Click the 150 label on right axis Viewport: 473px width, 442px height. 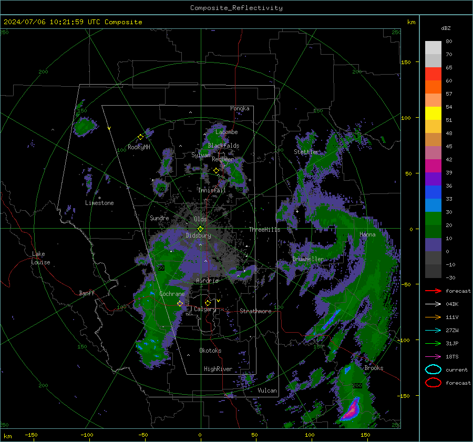pyautogui.click(x=406, y=62)
